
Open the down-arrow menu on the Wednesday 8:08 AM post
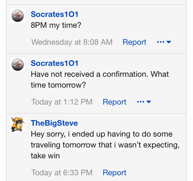pyautogui.click(x=169, y=42)
